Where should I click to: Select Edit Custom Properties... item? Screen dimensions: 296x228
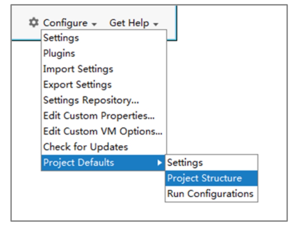[x=99, y=116]
